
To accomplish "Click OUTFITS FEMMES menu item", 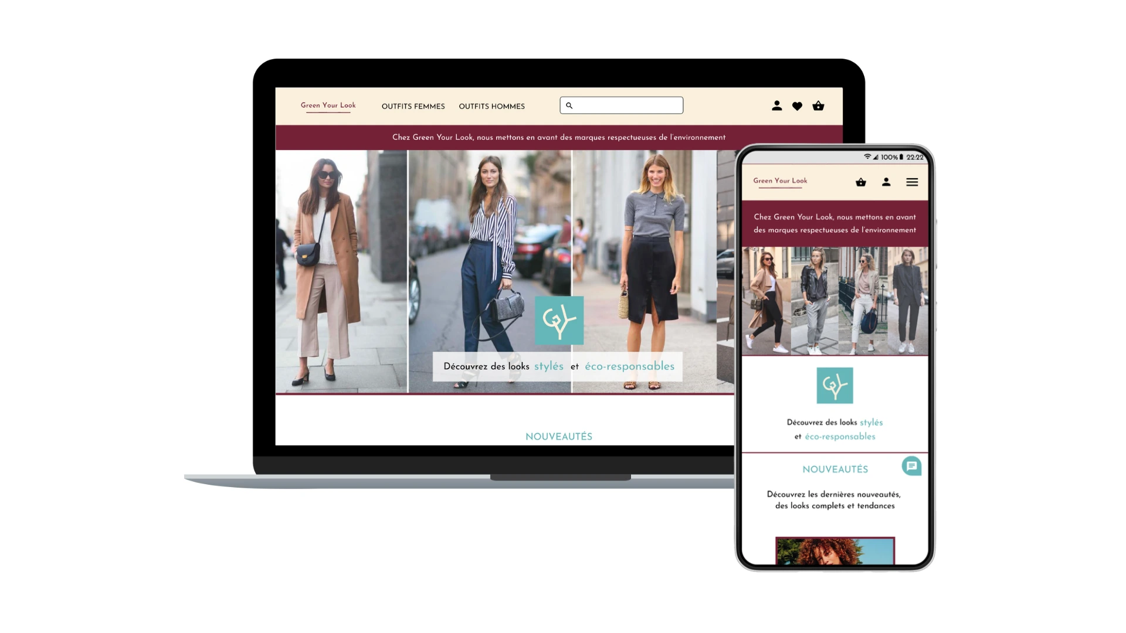I will point(413,106).
